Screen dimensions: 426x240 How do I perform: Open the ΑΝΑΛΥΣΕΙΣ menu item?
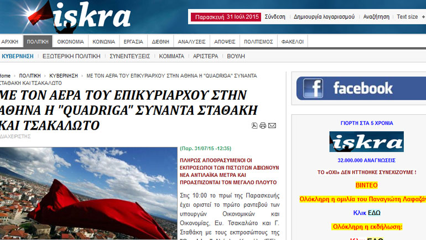191,42
